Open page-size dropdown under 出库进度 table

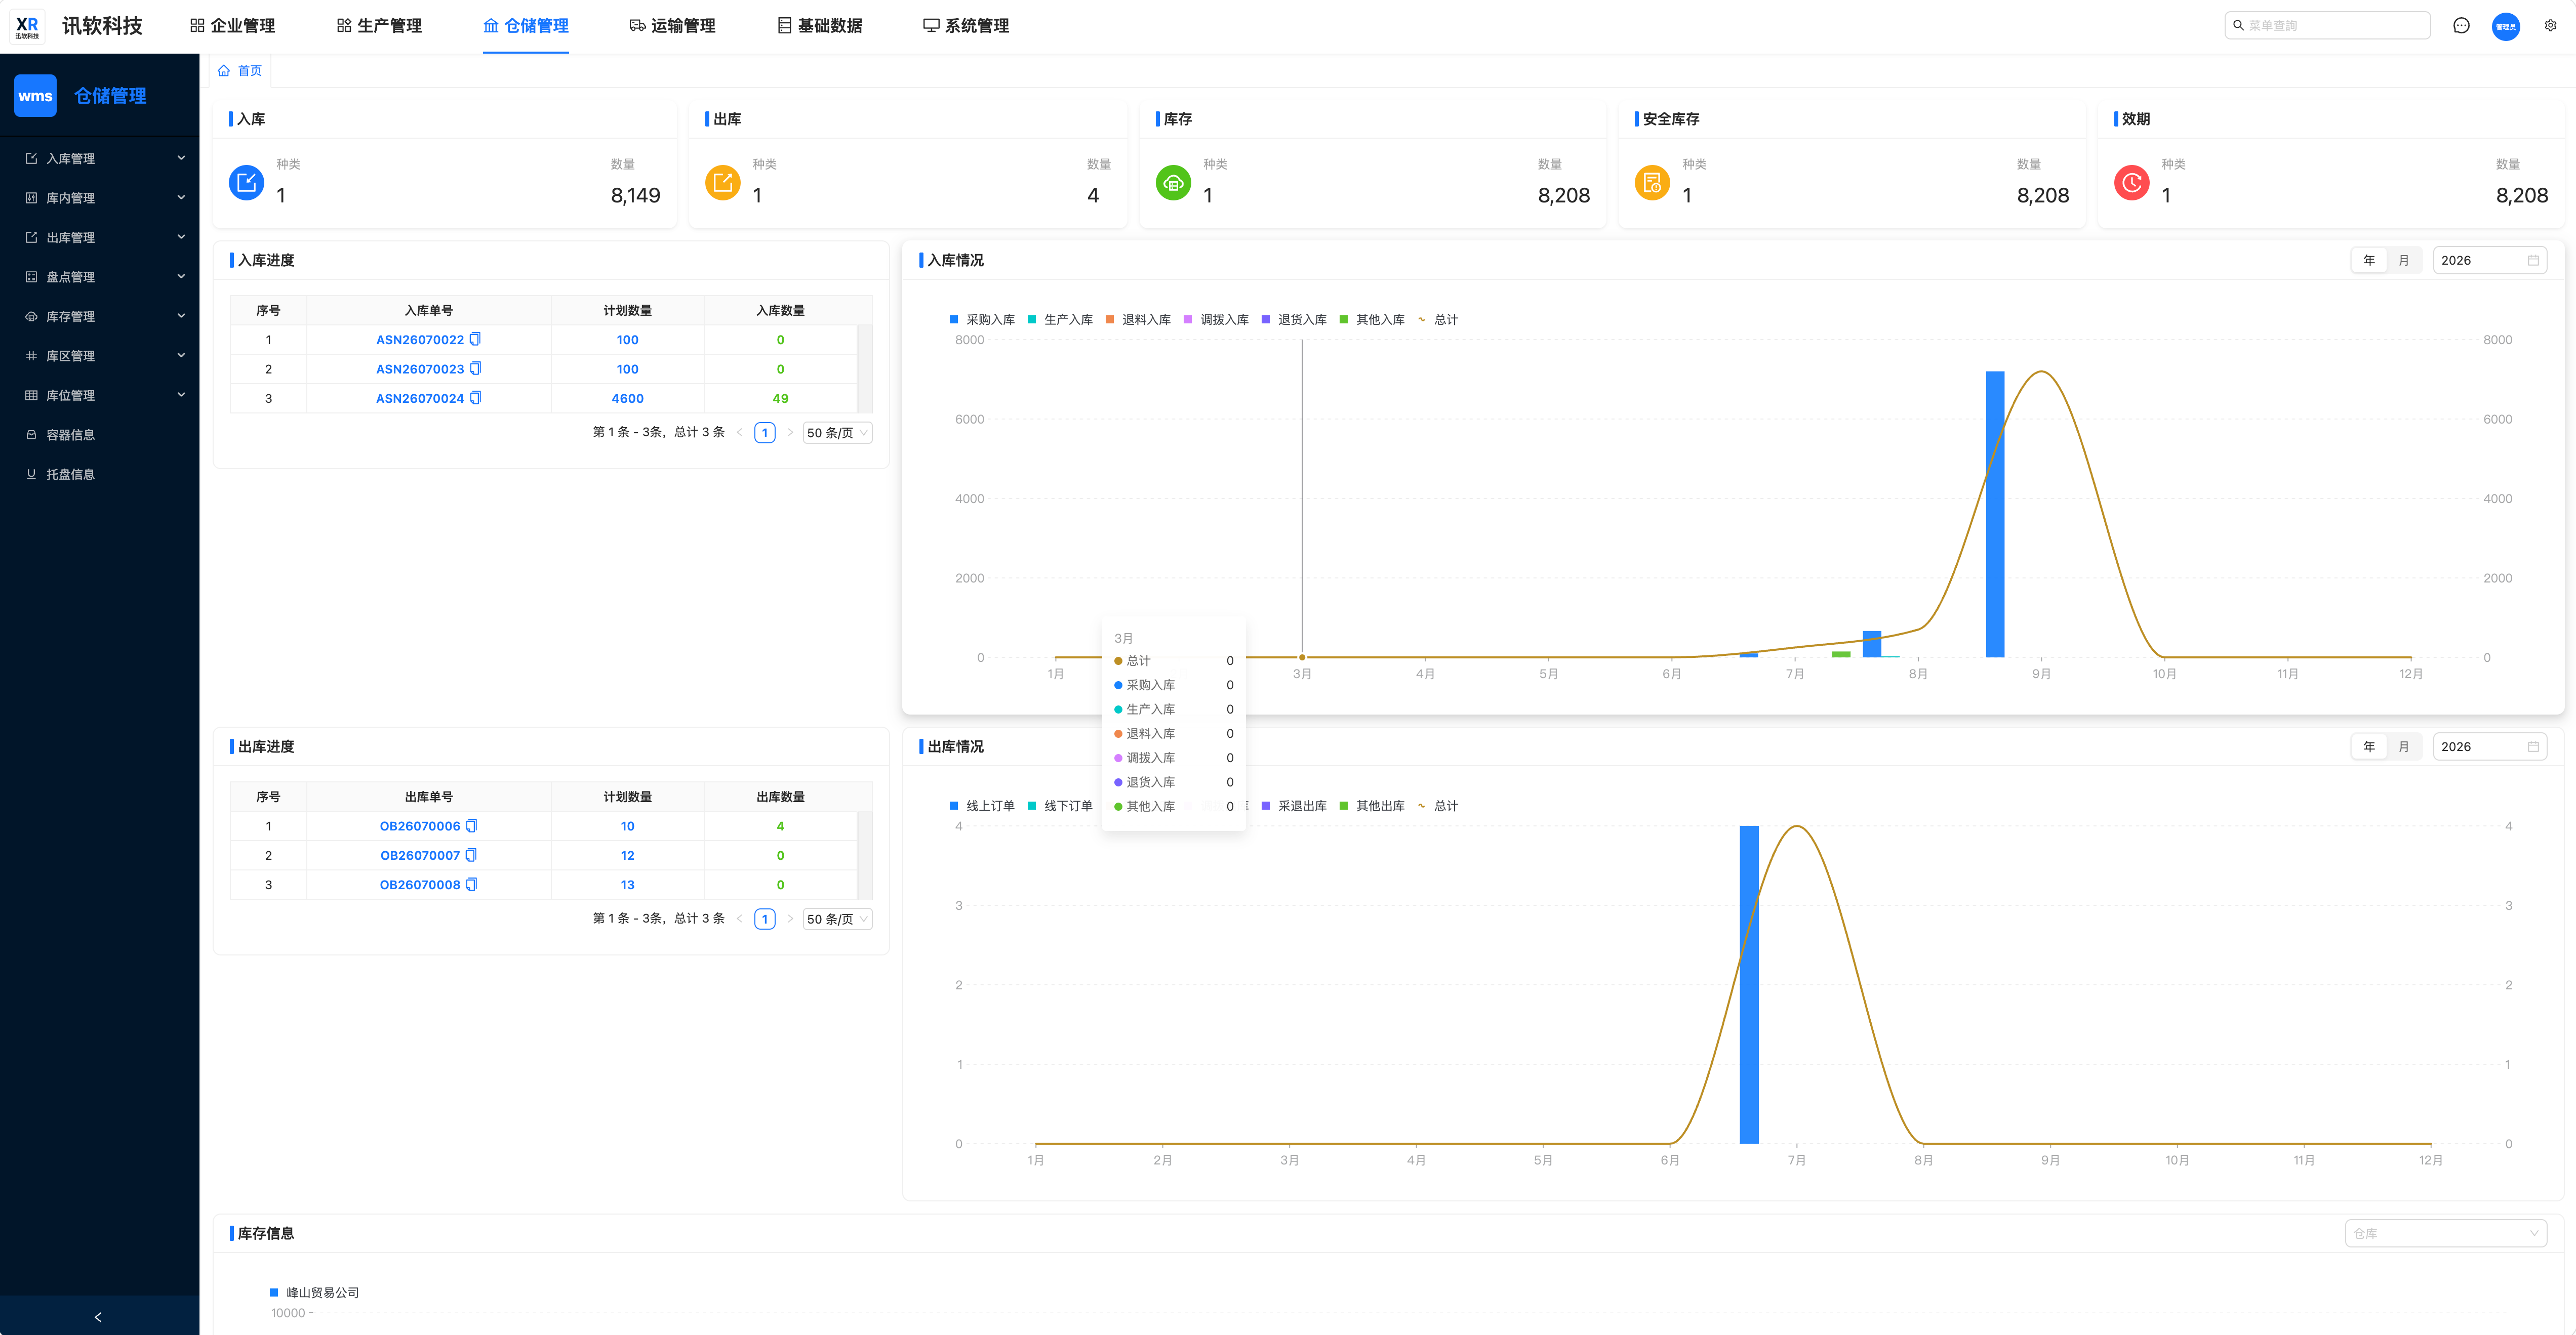click(838, 920)
